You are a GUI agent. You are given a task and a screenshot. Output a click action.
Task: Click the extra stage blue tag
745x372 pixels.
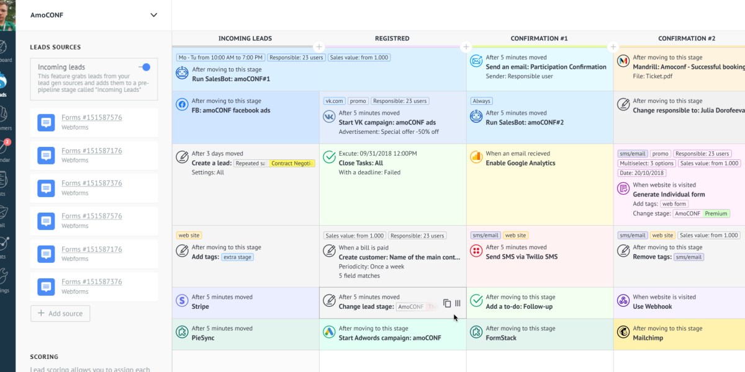(238, 257)
